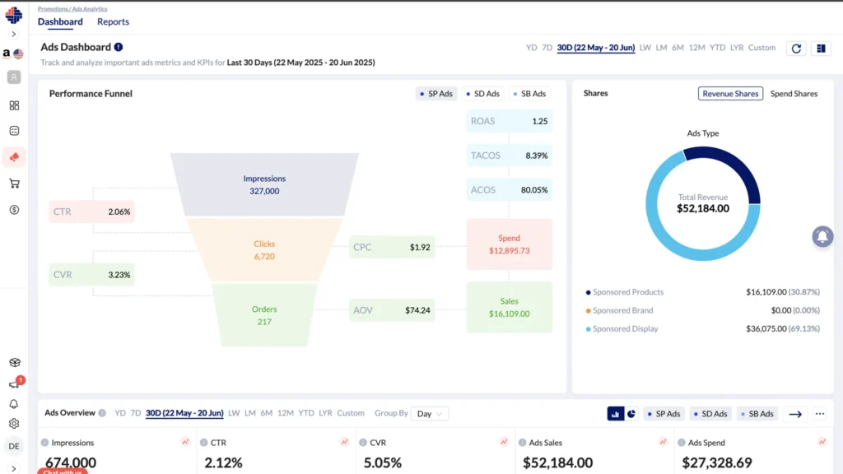Switch to the Reports tab
The width and height of the screenshot is (843, 474).
(x=113, y=22)
